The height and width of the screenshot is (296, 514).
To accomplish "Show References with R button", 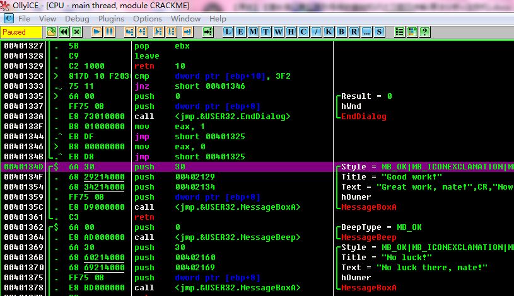I will click(354, 31).
